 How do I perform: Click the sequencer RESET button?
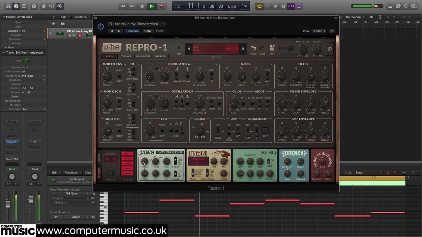coord(265,131)
